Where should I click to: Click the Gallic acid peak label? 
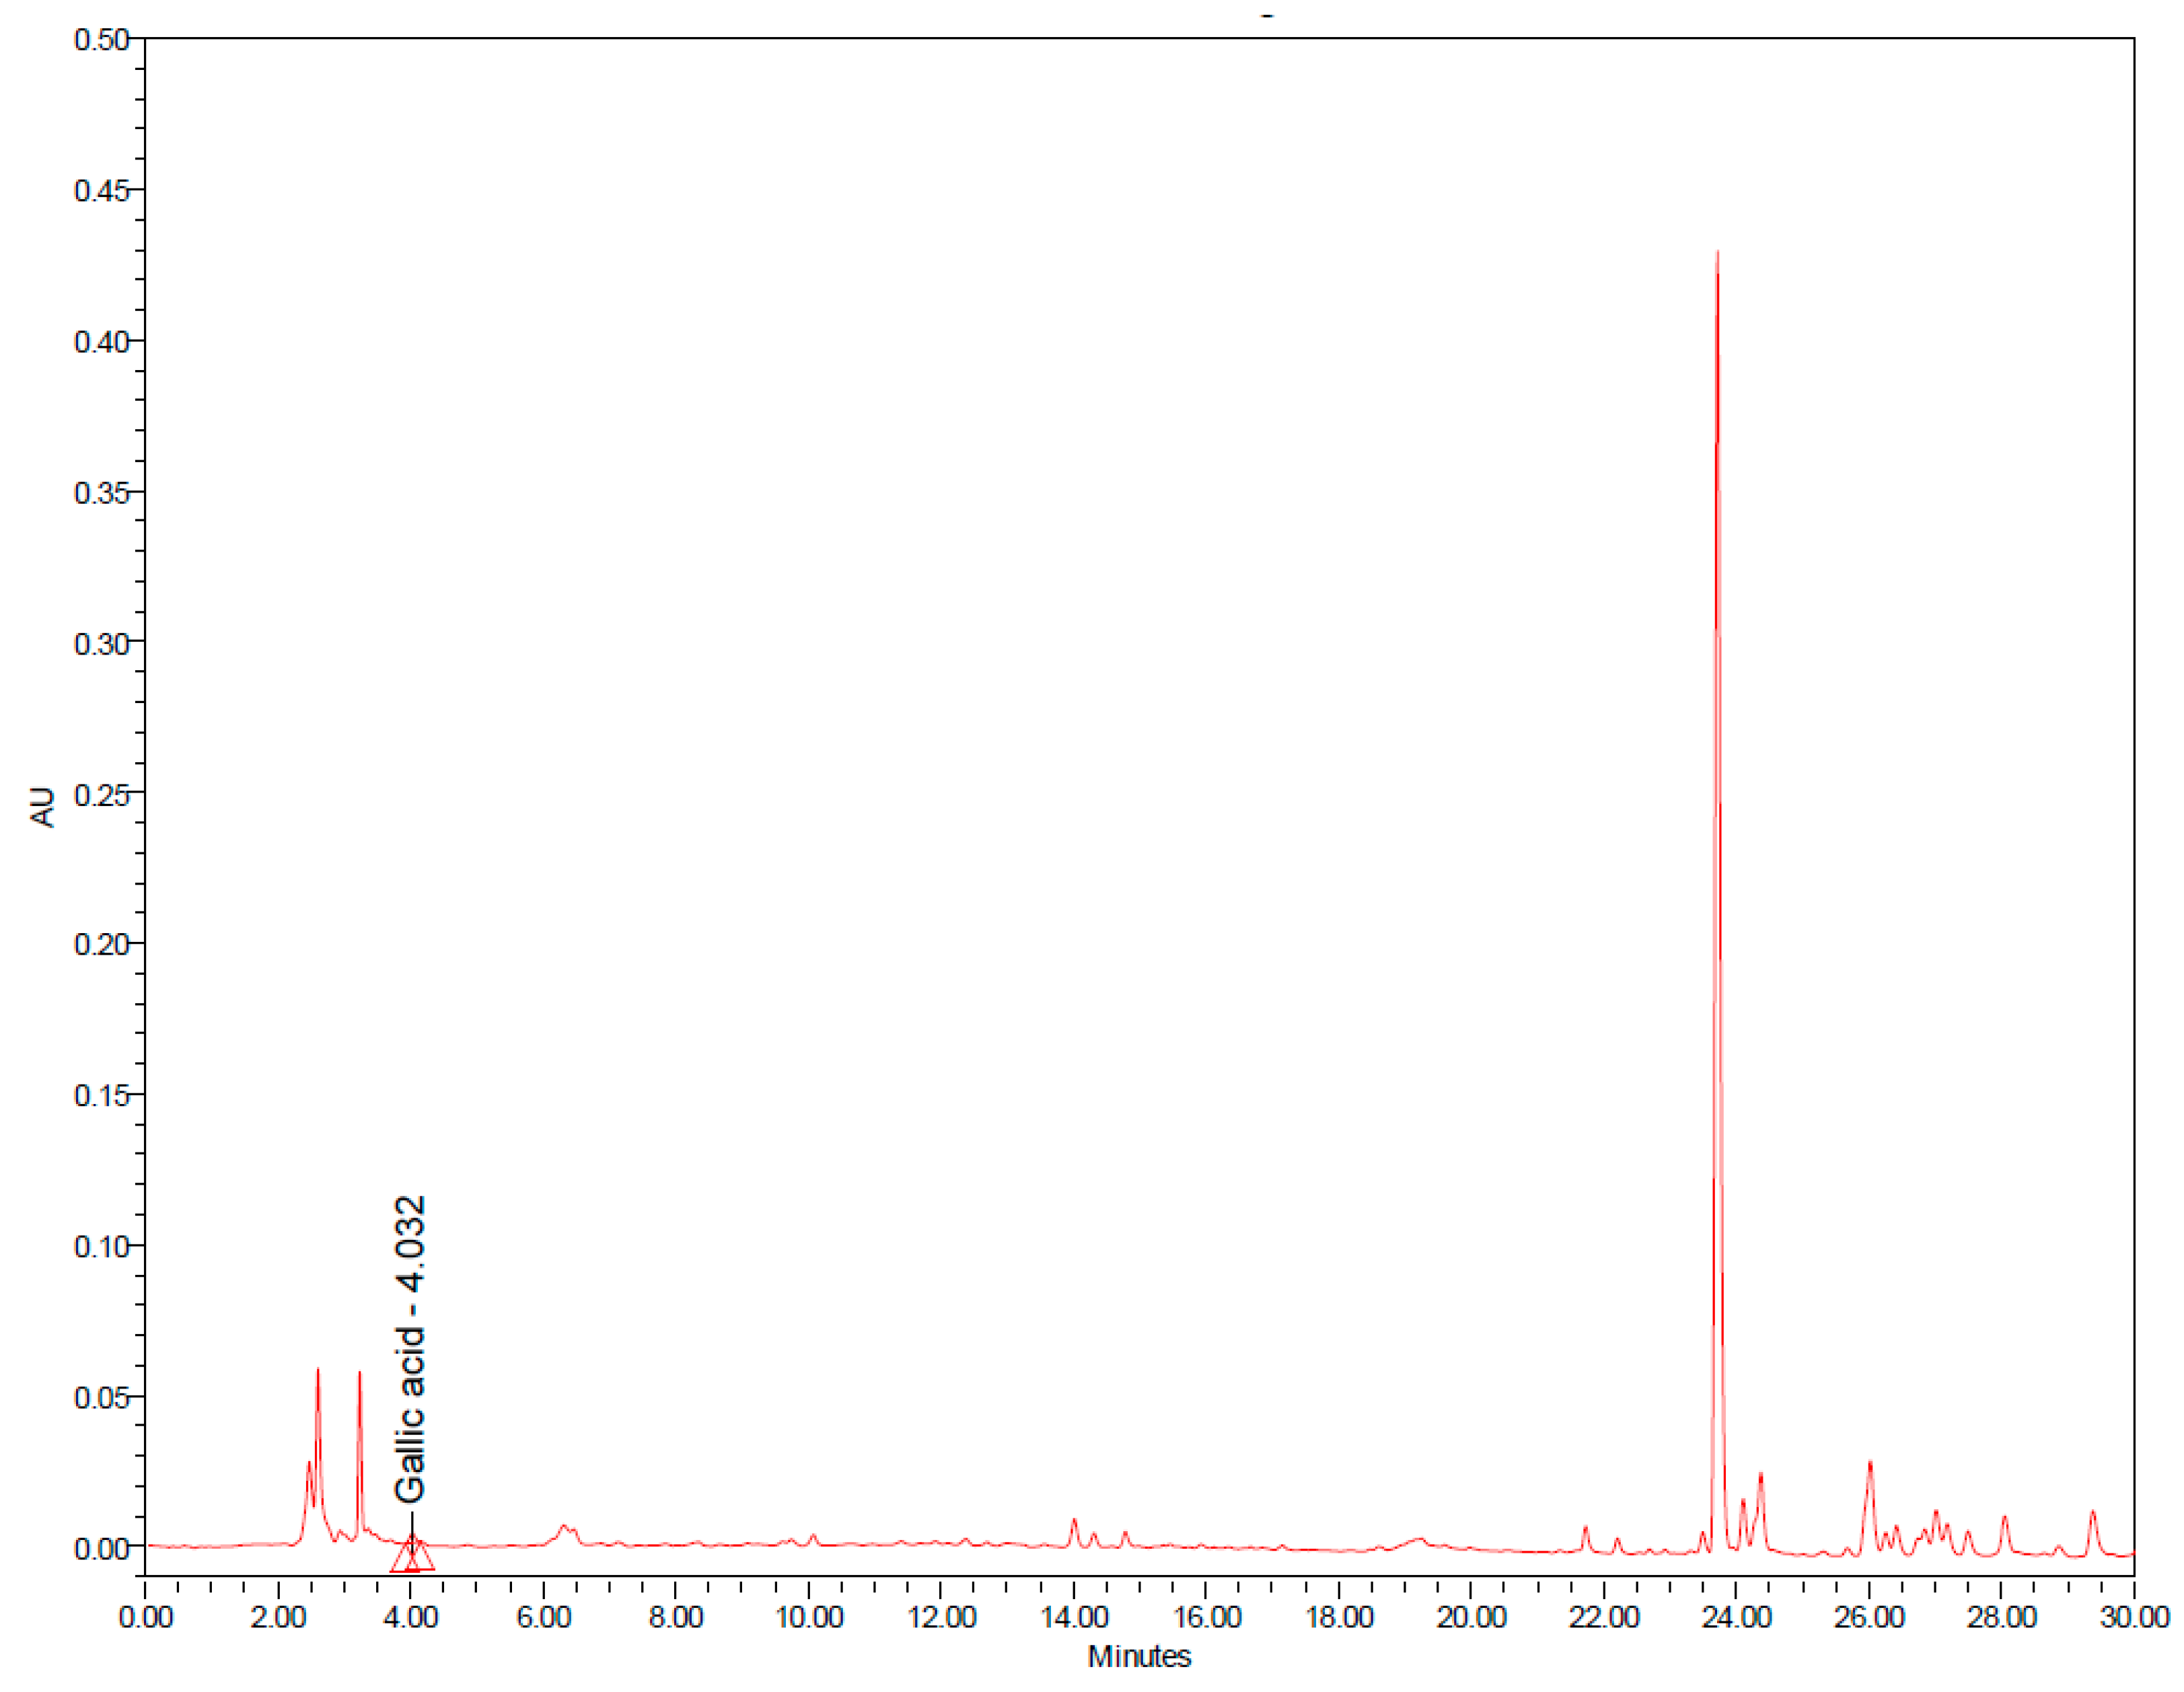pyautogui.click(x=410, y=1349)
